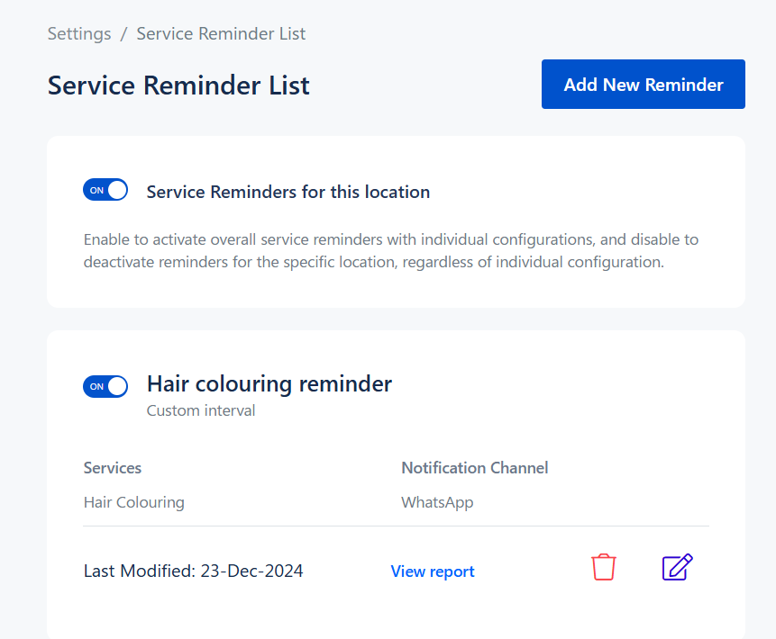Open the View report link

coord(433,571)
